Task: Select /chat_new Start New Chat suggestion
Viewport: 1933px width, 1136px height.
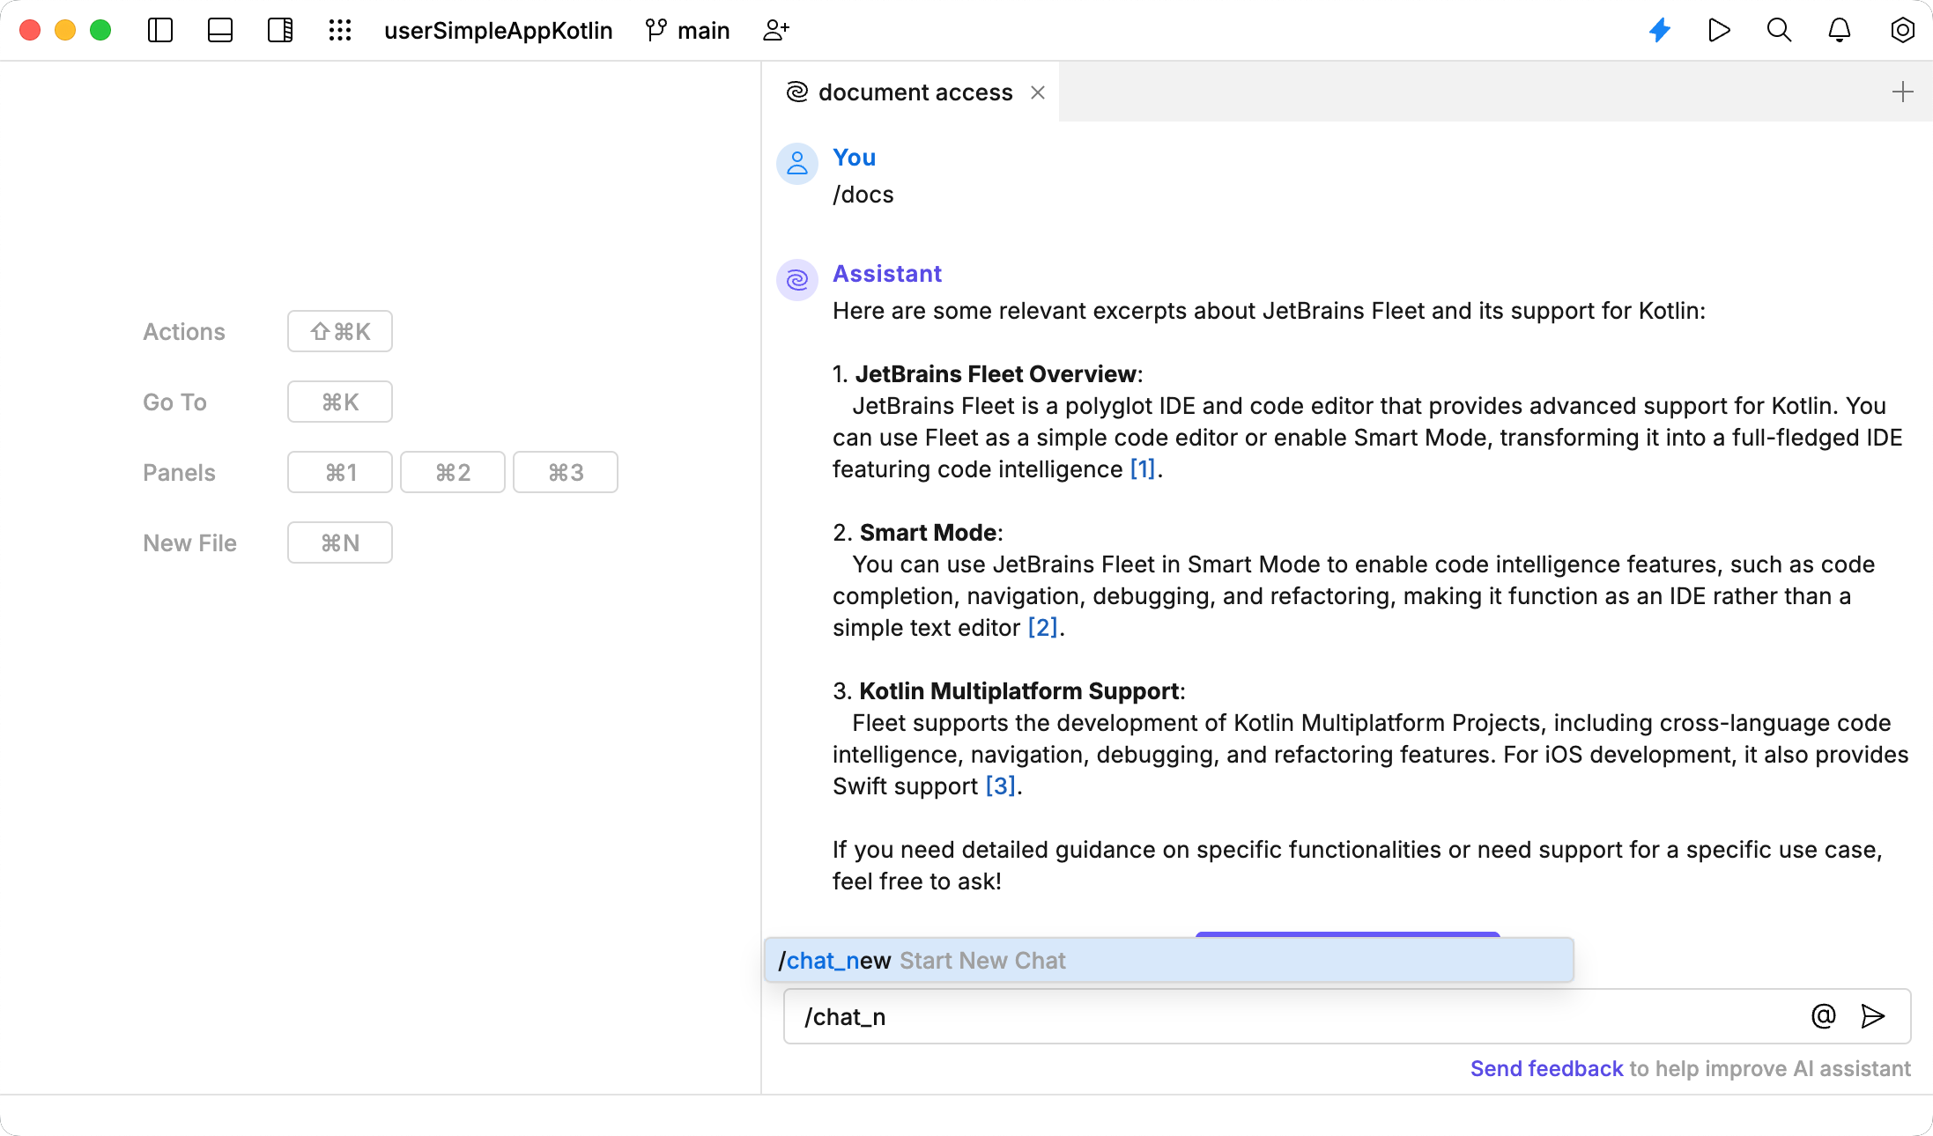Action: point(1169,960)
